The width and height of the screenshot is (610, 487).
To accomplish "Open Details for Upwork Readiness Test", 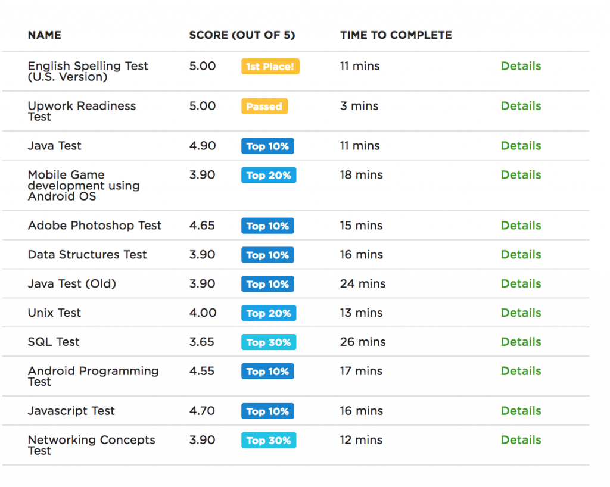I will point(521,106).
